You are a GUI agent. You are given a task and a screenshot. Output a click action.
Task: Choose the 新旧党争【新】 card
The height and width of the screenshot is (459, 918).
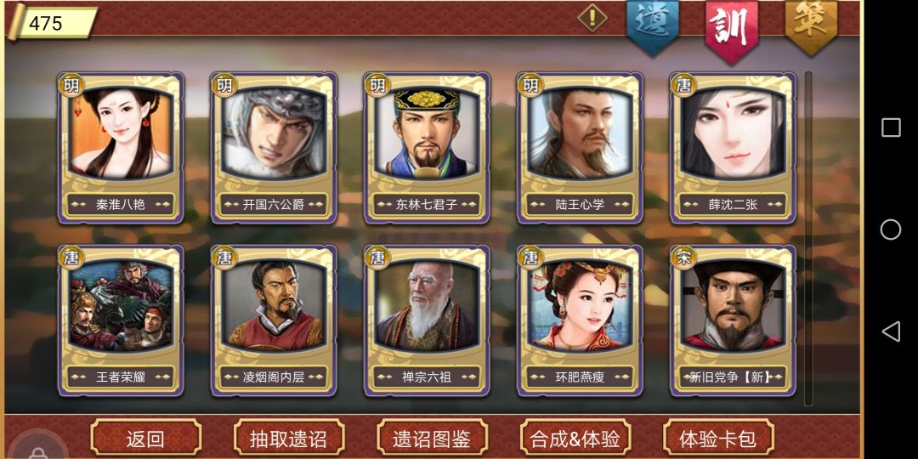tap(733, 320)
